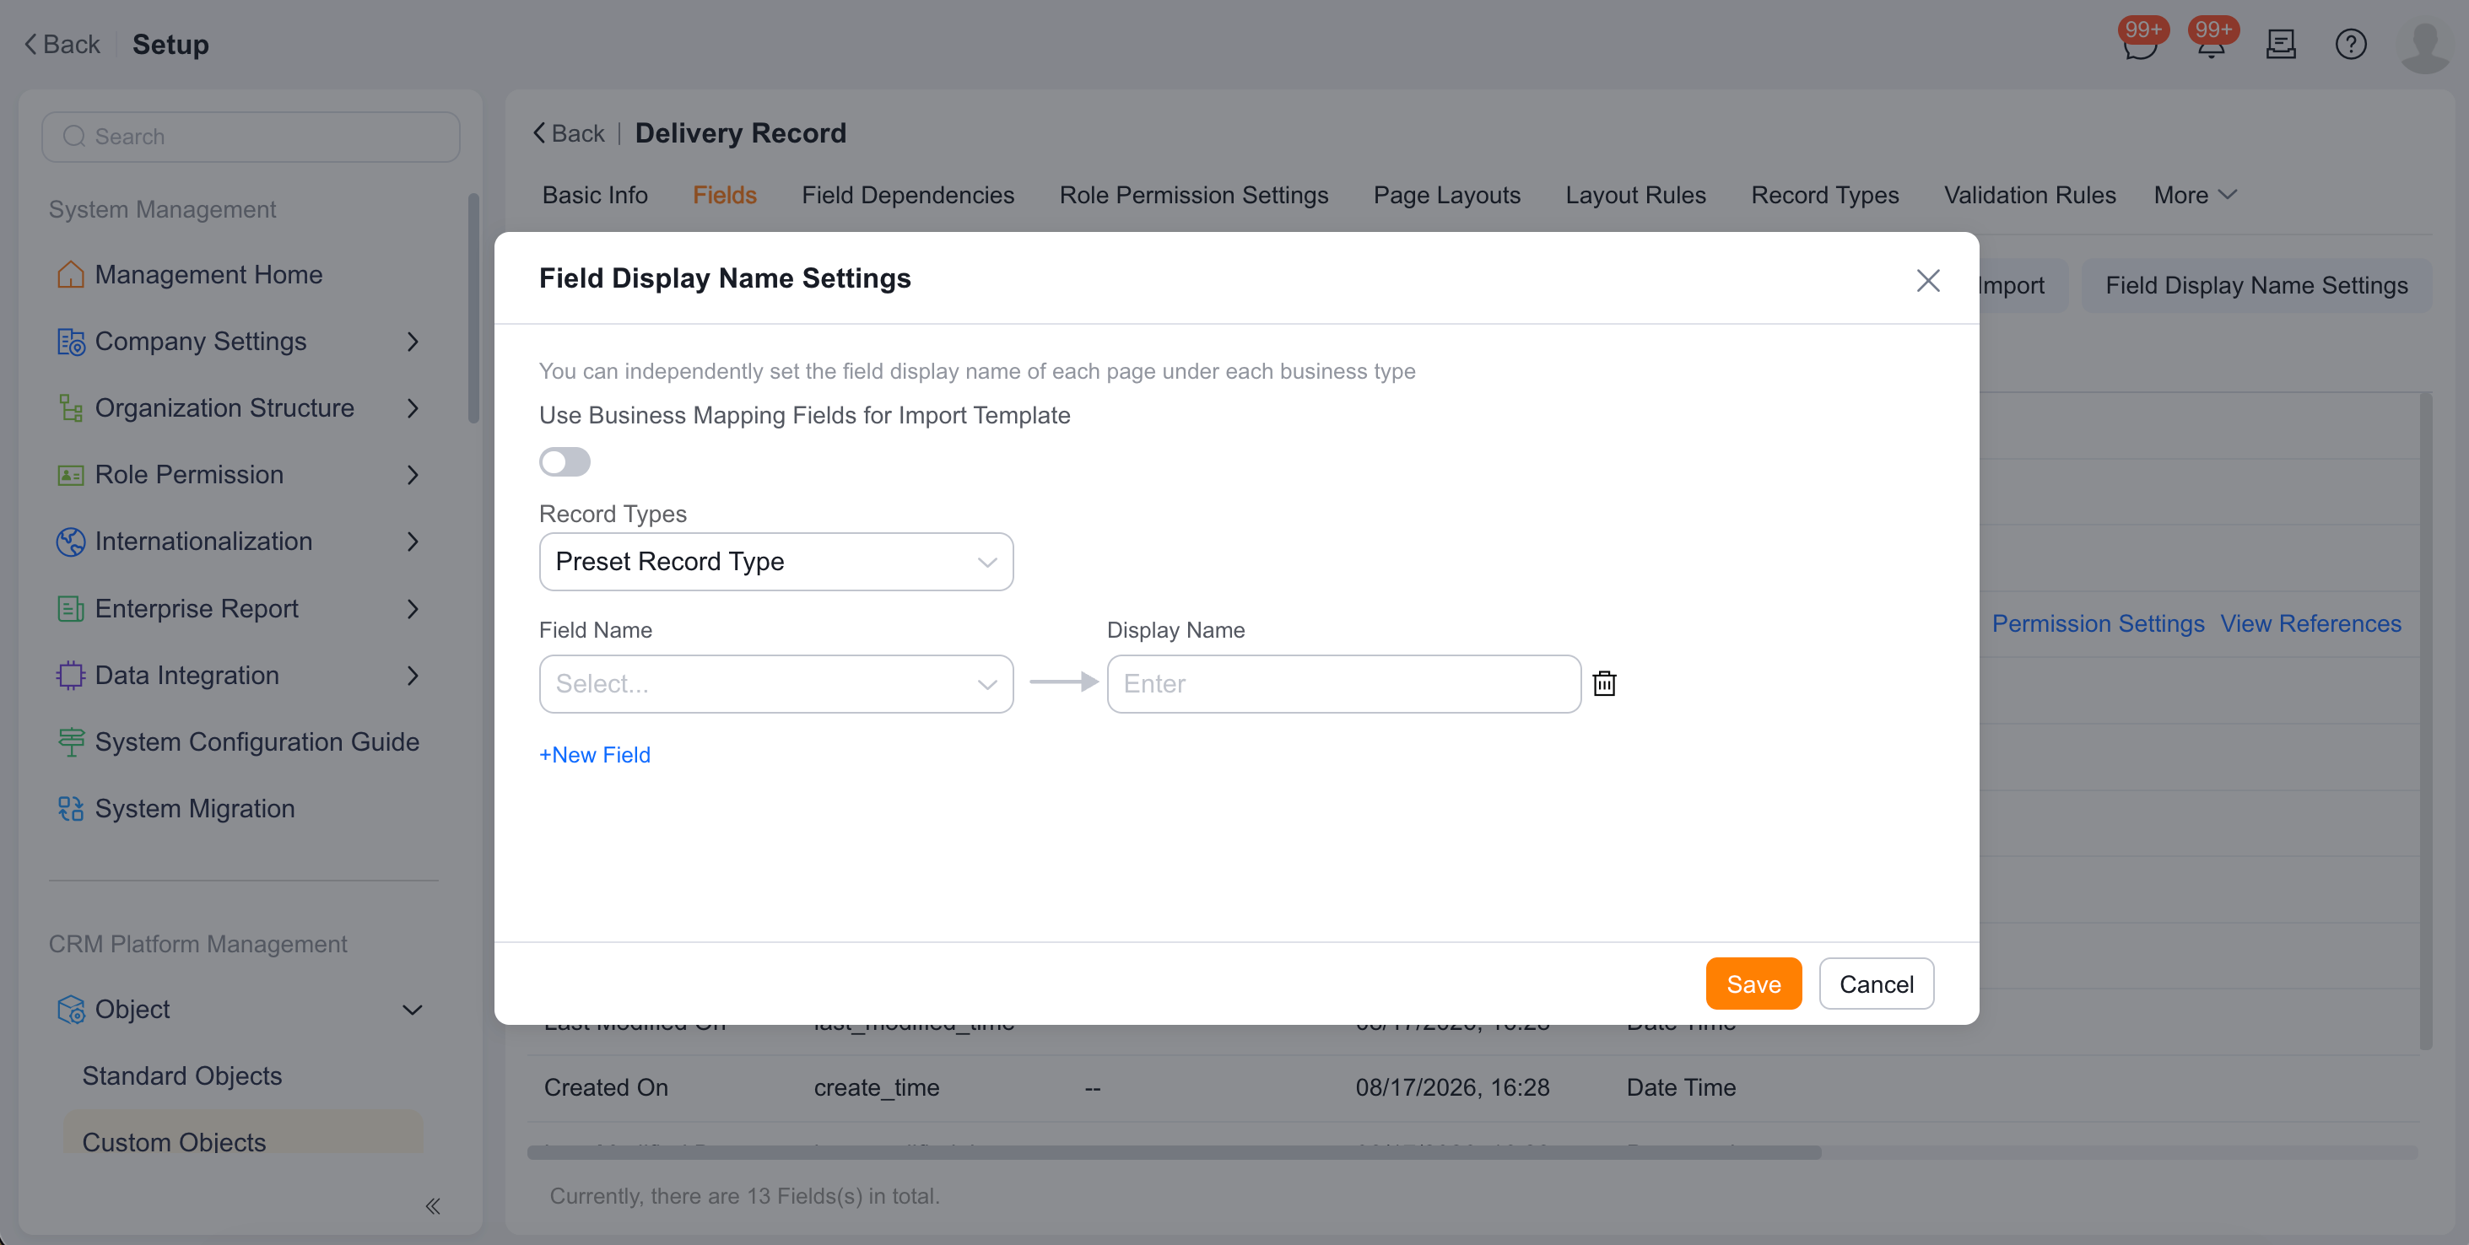Collapse the sidebar with double-chevron icon

click(x=432, y=1205)
